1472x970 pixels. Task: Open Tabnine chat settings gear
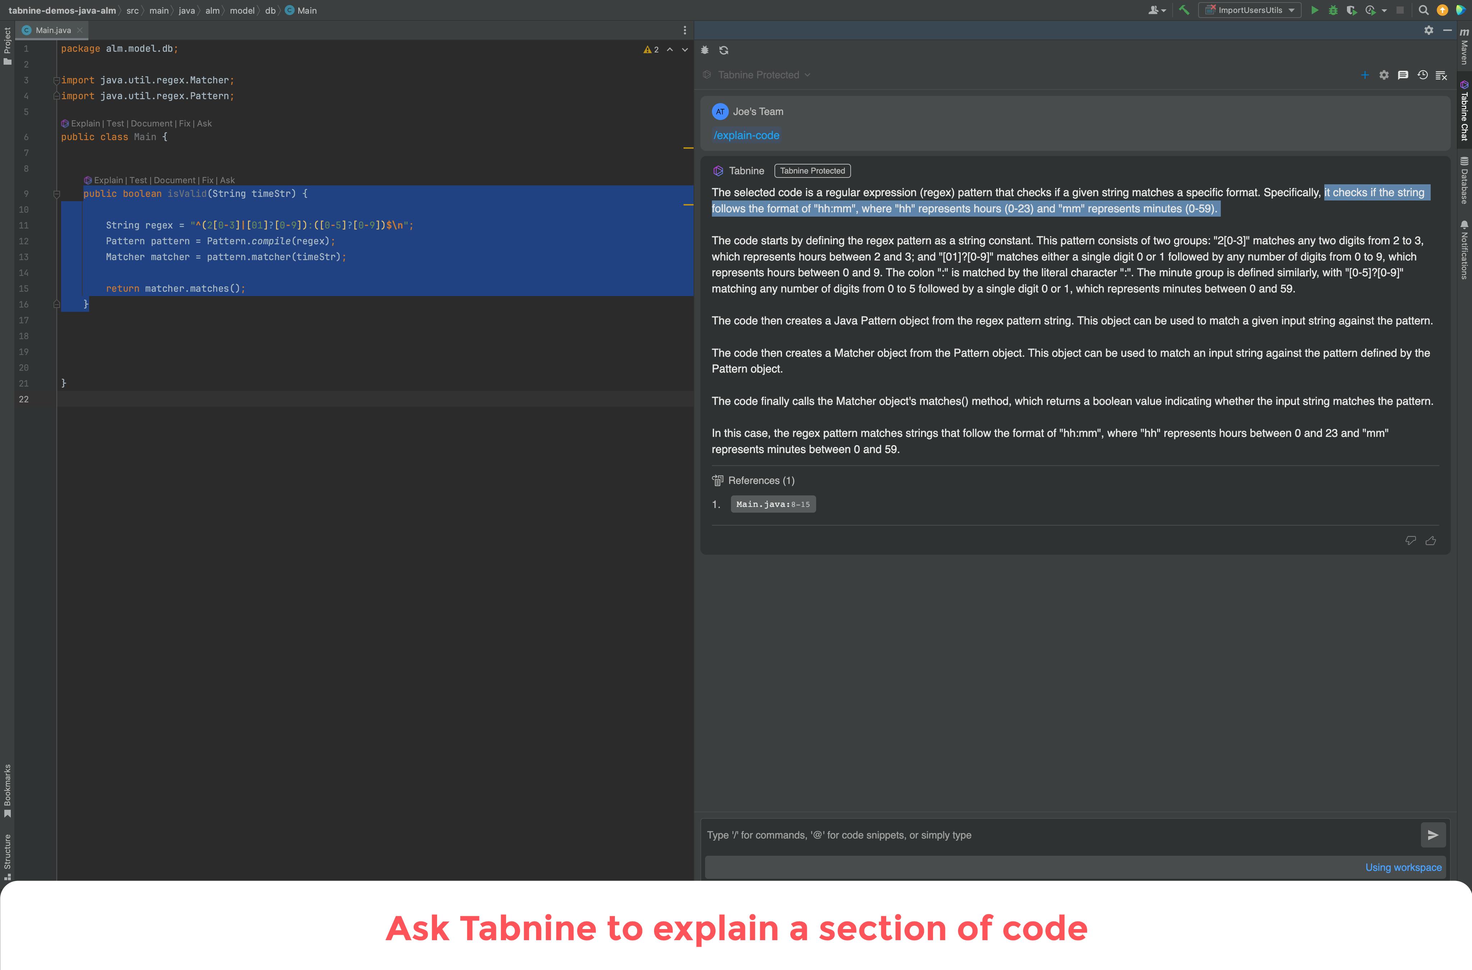click(1384, 75)
